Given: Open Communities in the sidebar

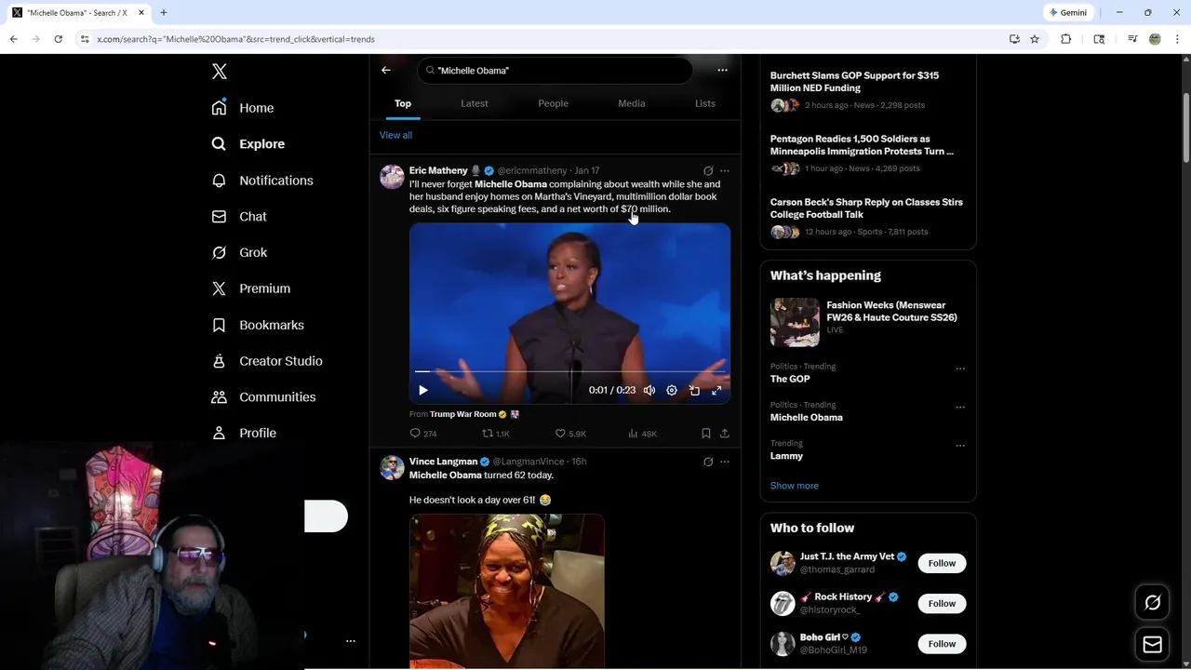Looking at the screenshot, I should 263,396.
